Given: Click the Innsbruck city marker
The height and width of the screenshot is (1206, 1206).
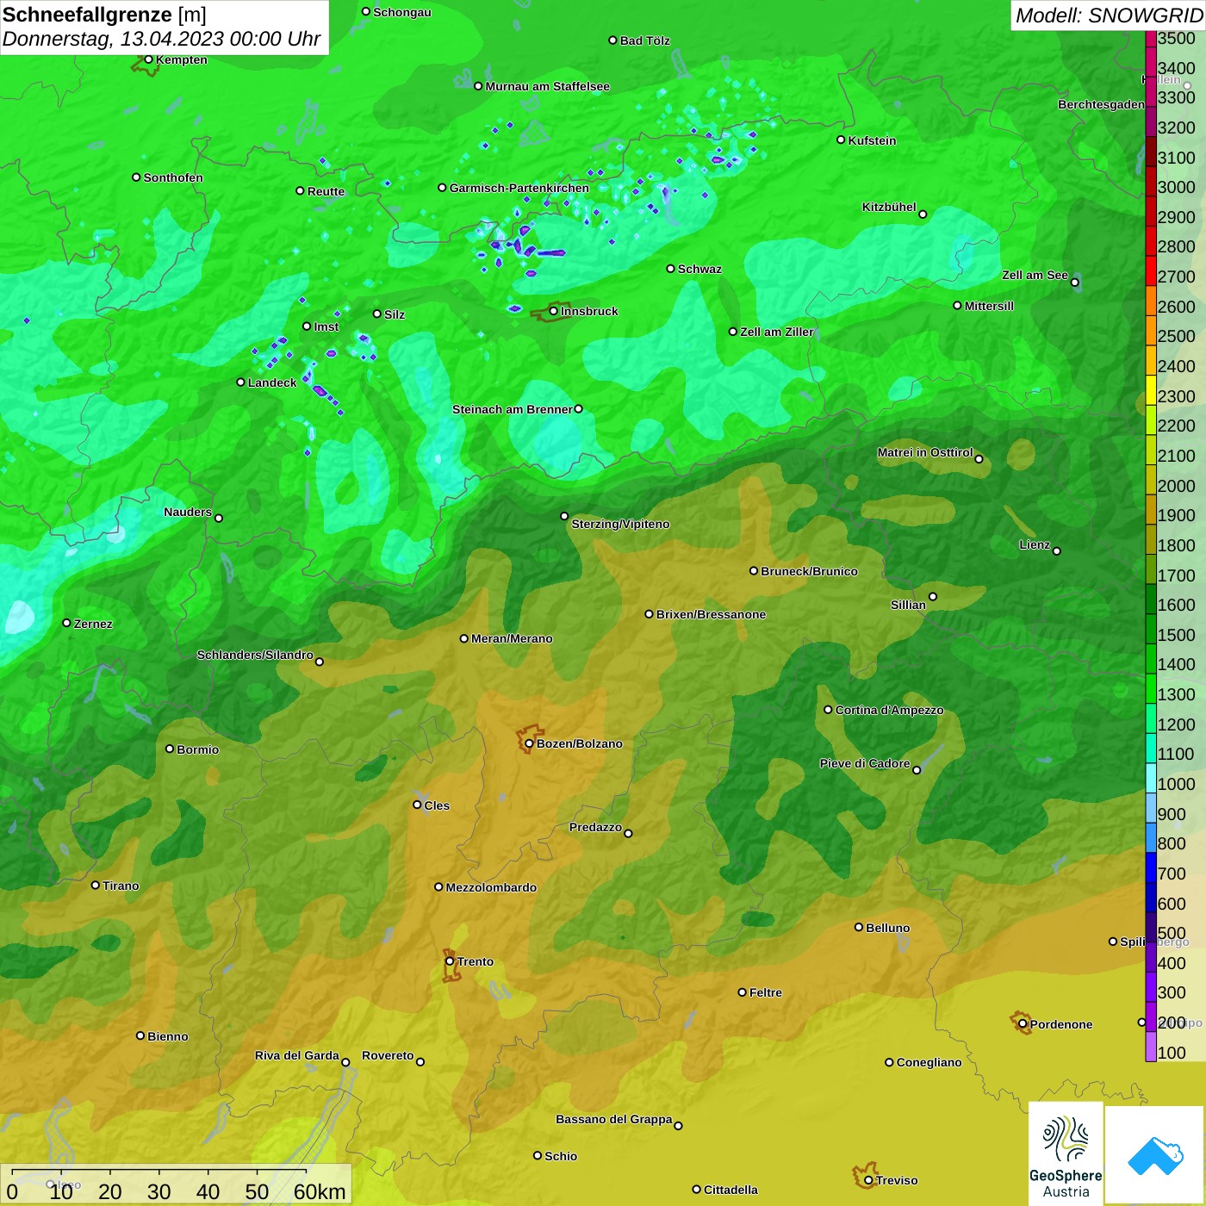Looking at the screenshot, I should (x=554, y=311).
